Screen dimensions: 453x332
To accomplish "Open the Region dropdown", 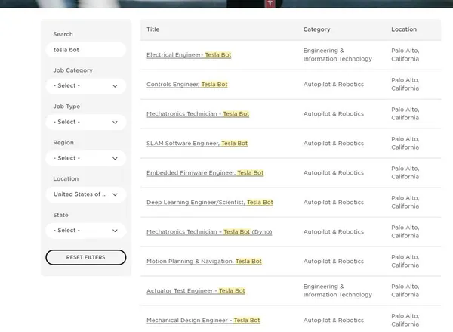I will [x=85, y=158].
